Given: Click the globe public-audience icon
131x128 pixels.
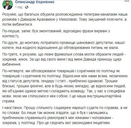Looking at the screenshot, I should coord(27,7).
